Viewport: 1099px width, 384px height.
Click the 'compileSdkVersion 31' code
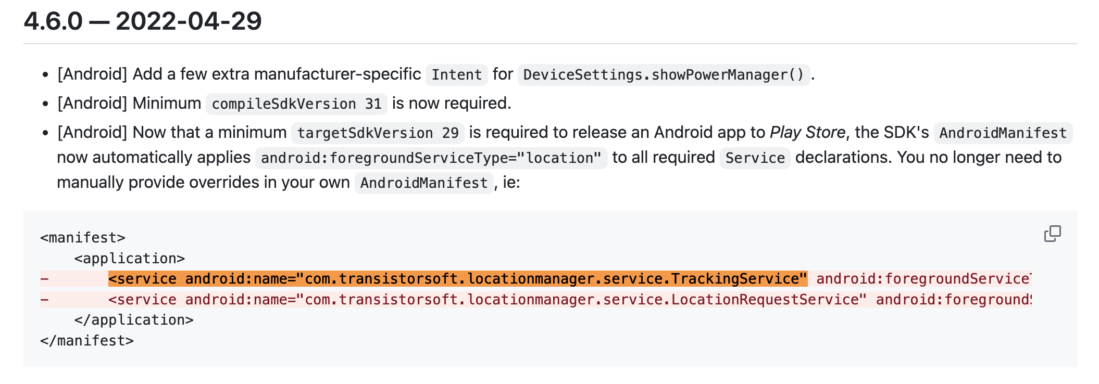pyautogui.click(x=296, y=104)
